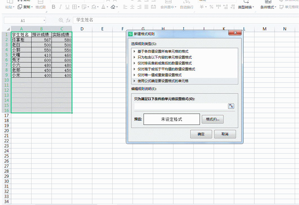This screenshot has width=299, height=205.
Task: Select rule '仅对唯一值或重复值设置格式'
Action: coord(159,75)
